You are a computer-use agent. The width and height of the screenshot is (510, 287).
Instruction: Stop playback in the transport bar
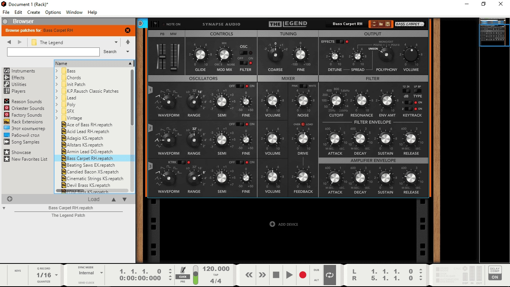click(276, 275)
